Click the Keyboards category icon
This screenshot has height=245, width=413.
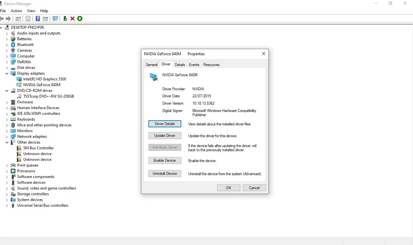pyautogui.click(x=13, y=119)
